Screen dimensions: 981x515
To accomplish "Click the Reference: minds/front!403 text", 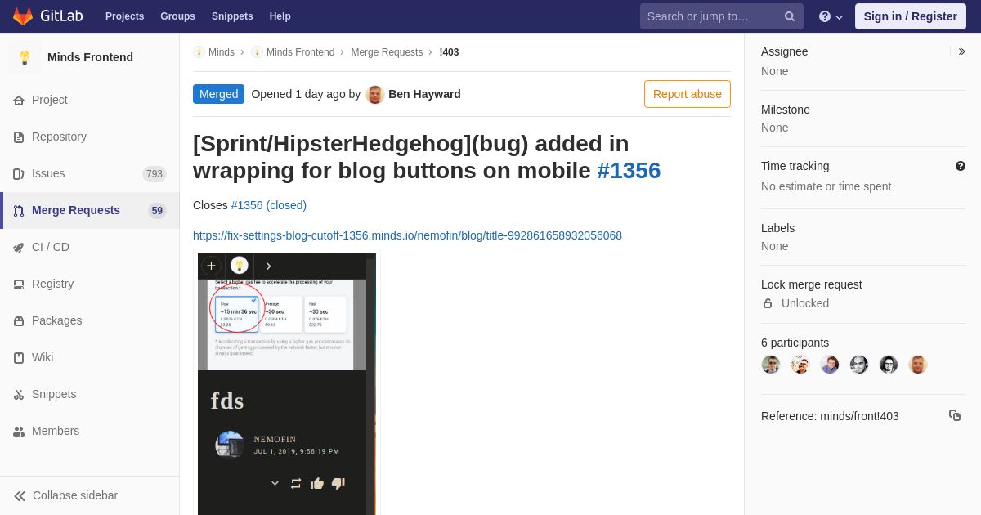I will click(830, 416).
